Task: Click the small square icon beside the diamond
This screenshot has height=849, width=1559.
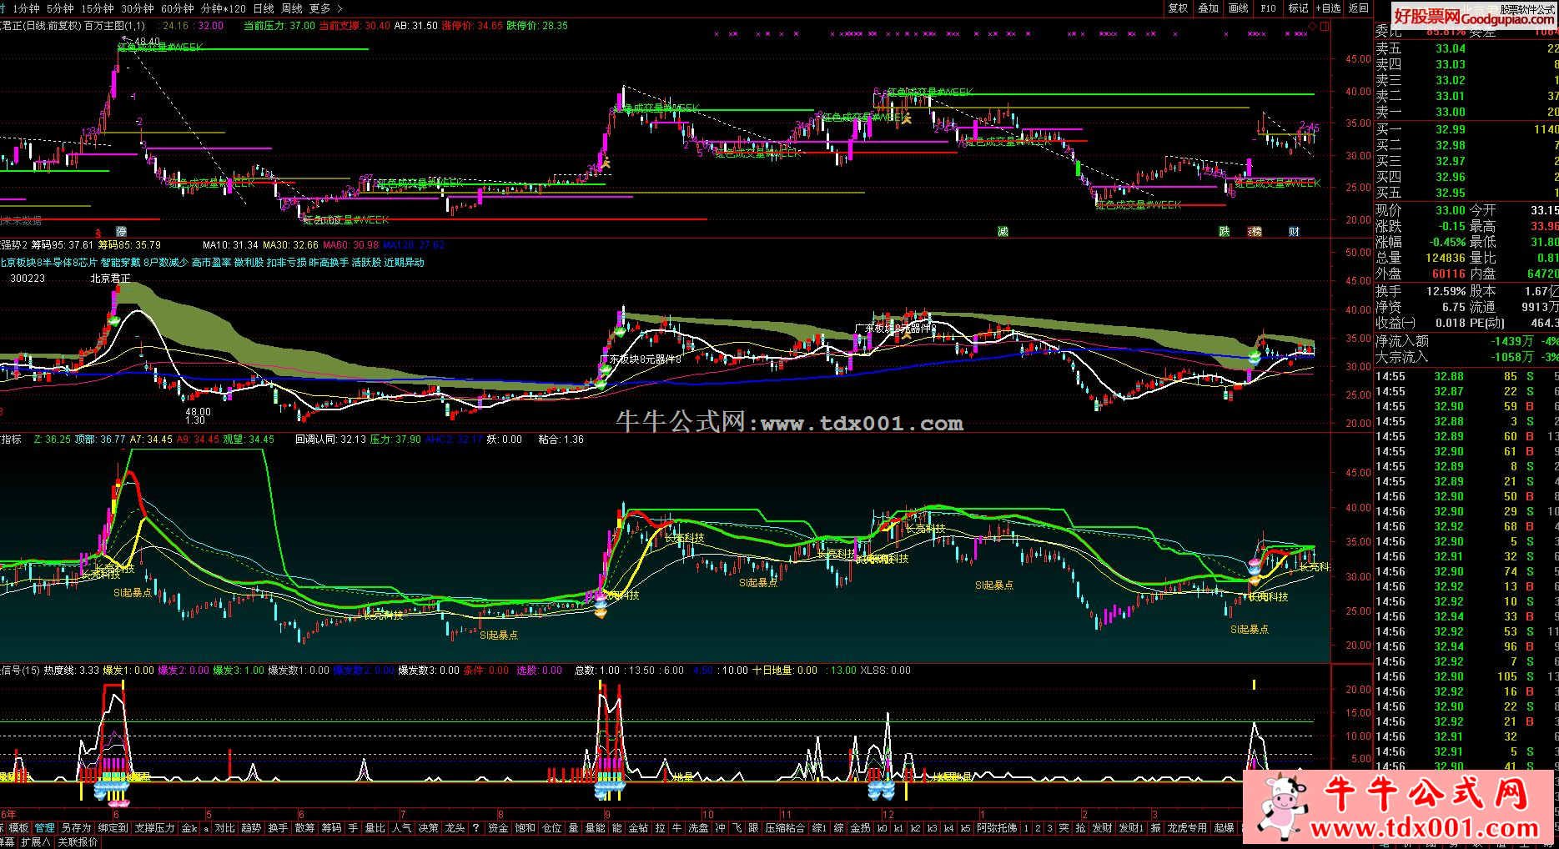Action: pos(1325,26)
